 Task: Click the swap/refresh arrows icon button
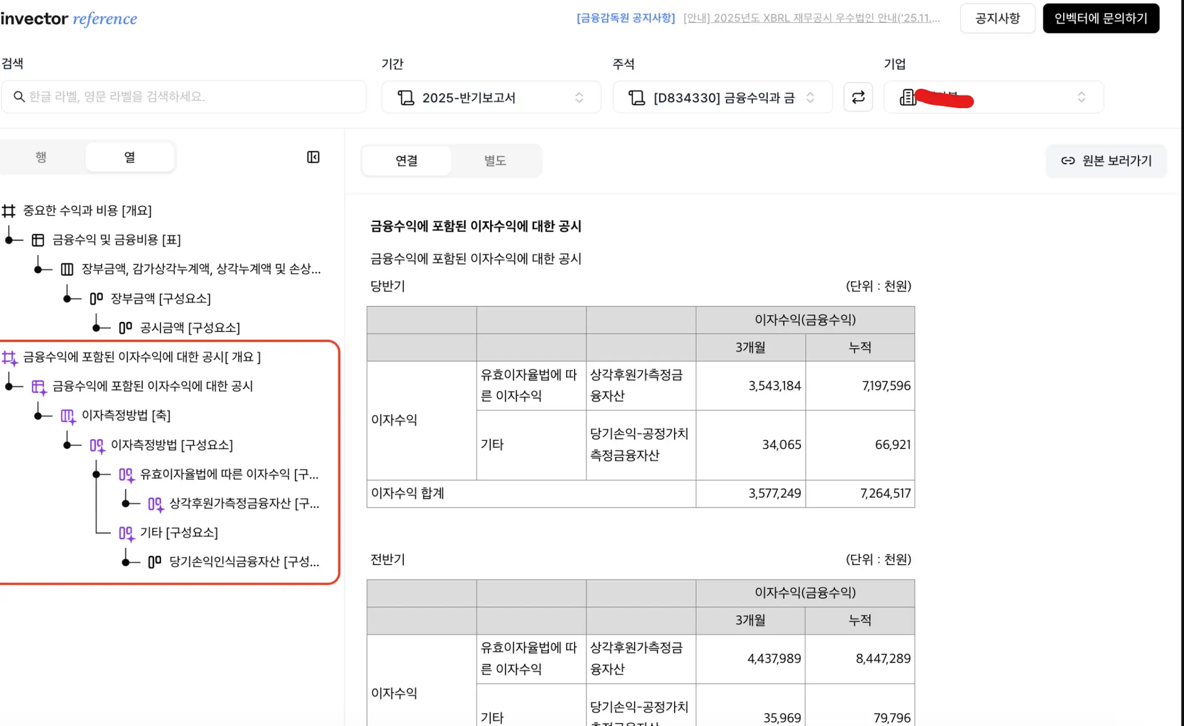[858, 97]
